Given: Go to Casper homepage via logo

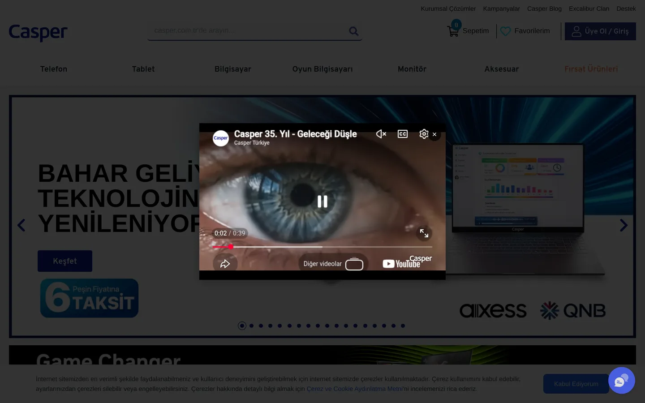Looking at the screenshot, I should click(38, 32).
